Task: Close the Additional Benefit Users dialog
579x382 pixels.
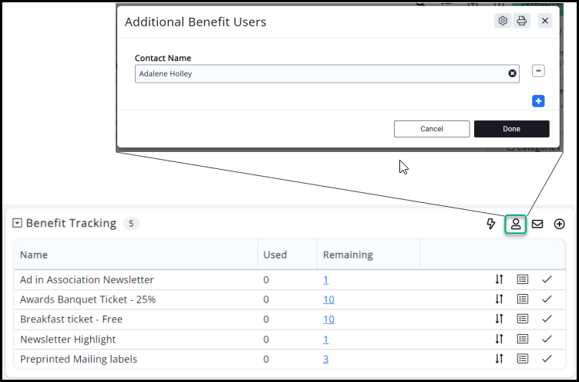Action: [545, 21]
